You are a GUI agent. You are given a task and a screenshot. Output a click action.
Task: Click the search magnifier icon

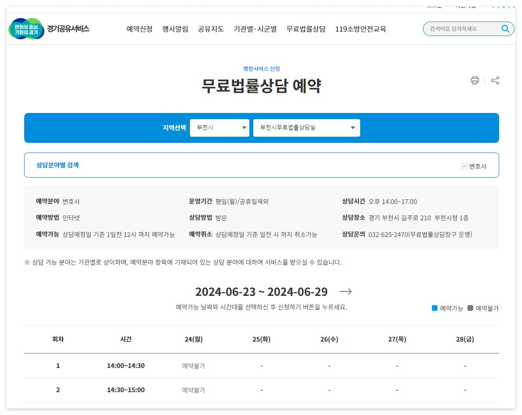tap(505, 28)
